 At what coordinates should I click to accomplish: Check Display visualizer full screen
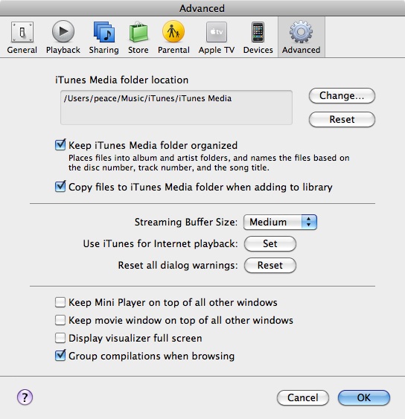(60, 338)
